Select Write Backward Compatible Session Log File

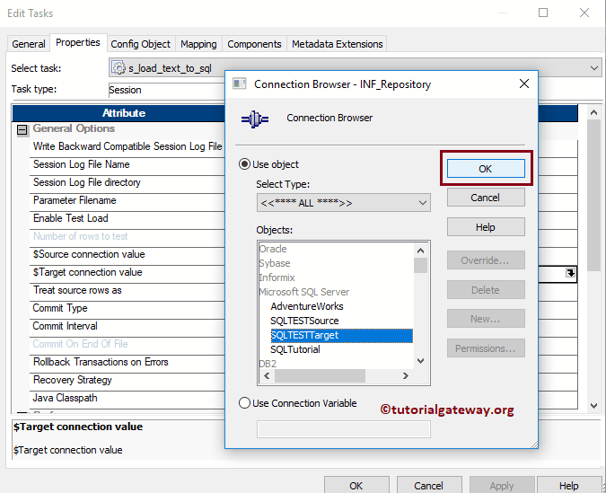coord(127,146)
